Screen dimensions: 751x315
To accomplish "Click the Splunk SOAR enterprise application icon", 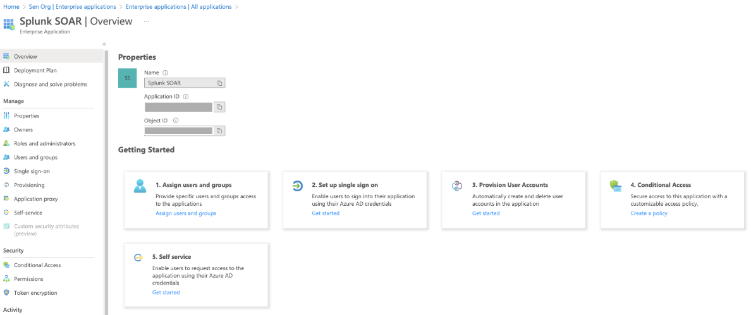I will 9,25.
